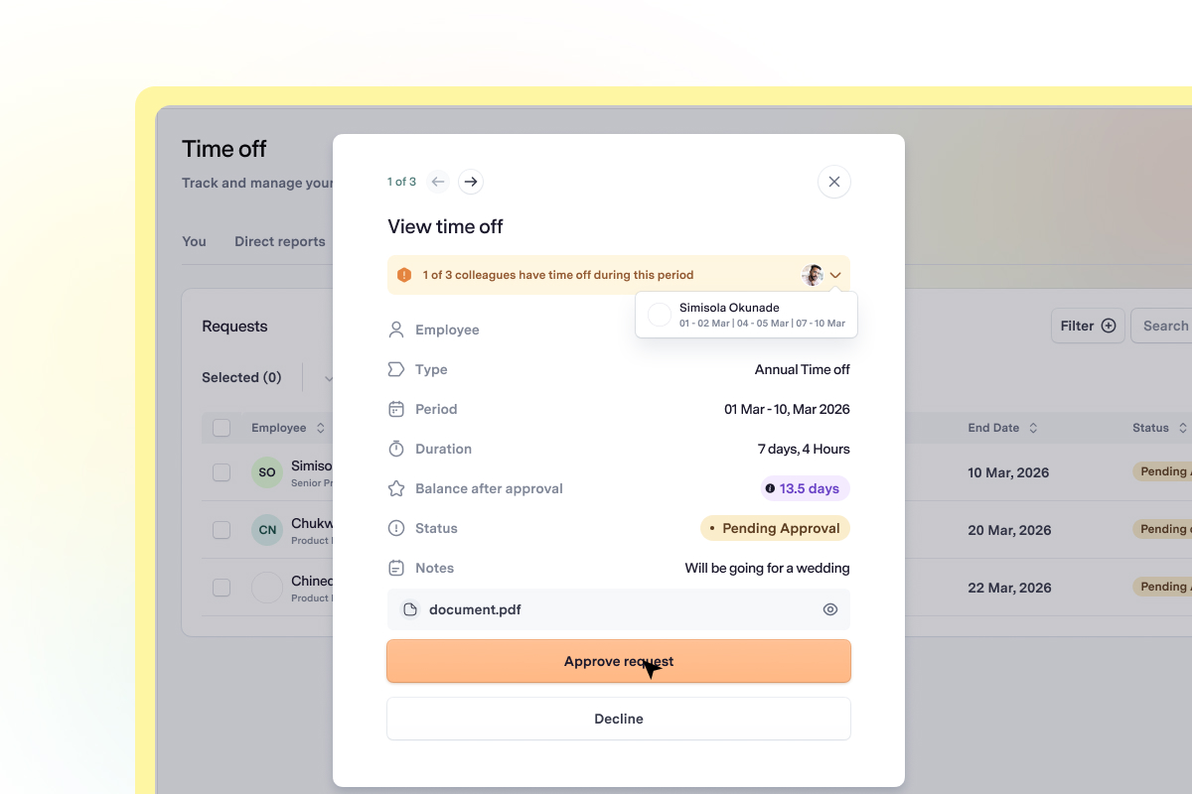Viewport: 1192px width, 794px height.
Task: Click the Annual Time off type value
Action: tap(803, 369)
